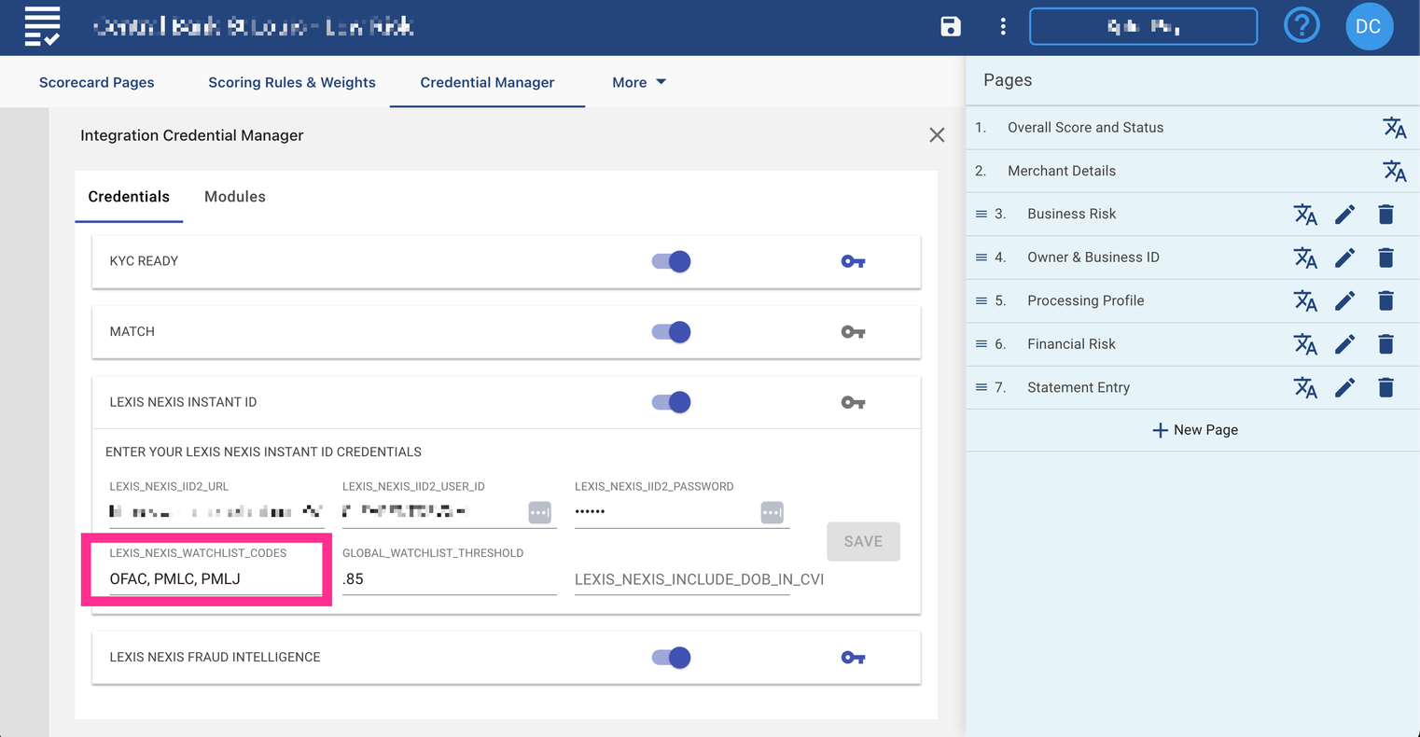Screen dimensions: 1420x737
Task: Open the Scorecard Pages tab
Action: pos(97,82)
